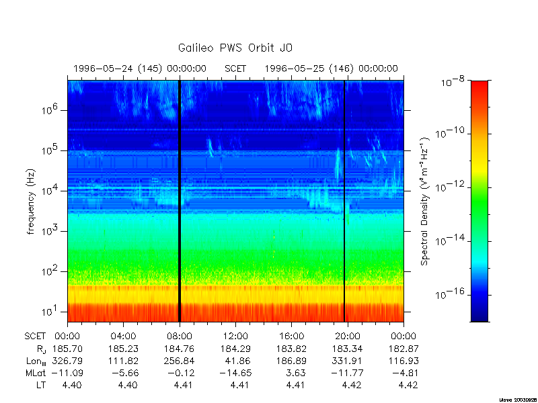The width and height of the screenshot is (538, 403).
Task: Click the LT value beneath MLat -11.77
Action: 352,385
